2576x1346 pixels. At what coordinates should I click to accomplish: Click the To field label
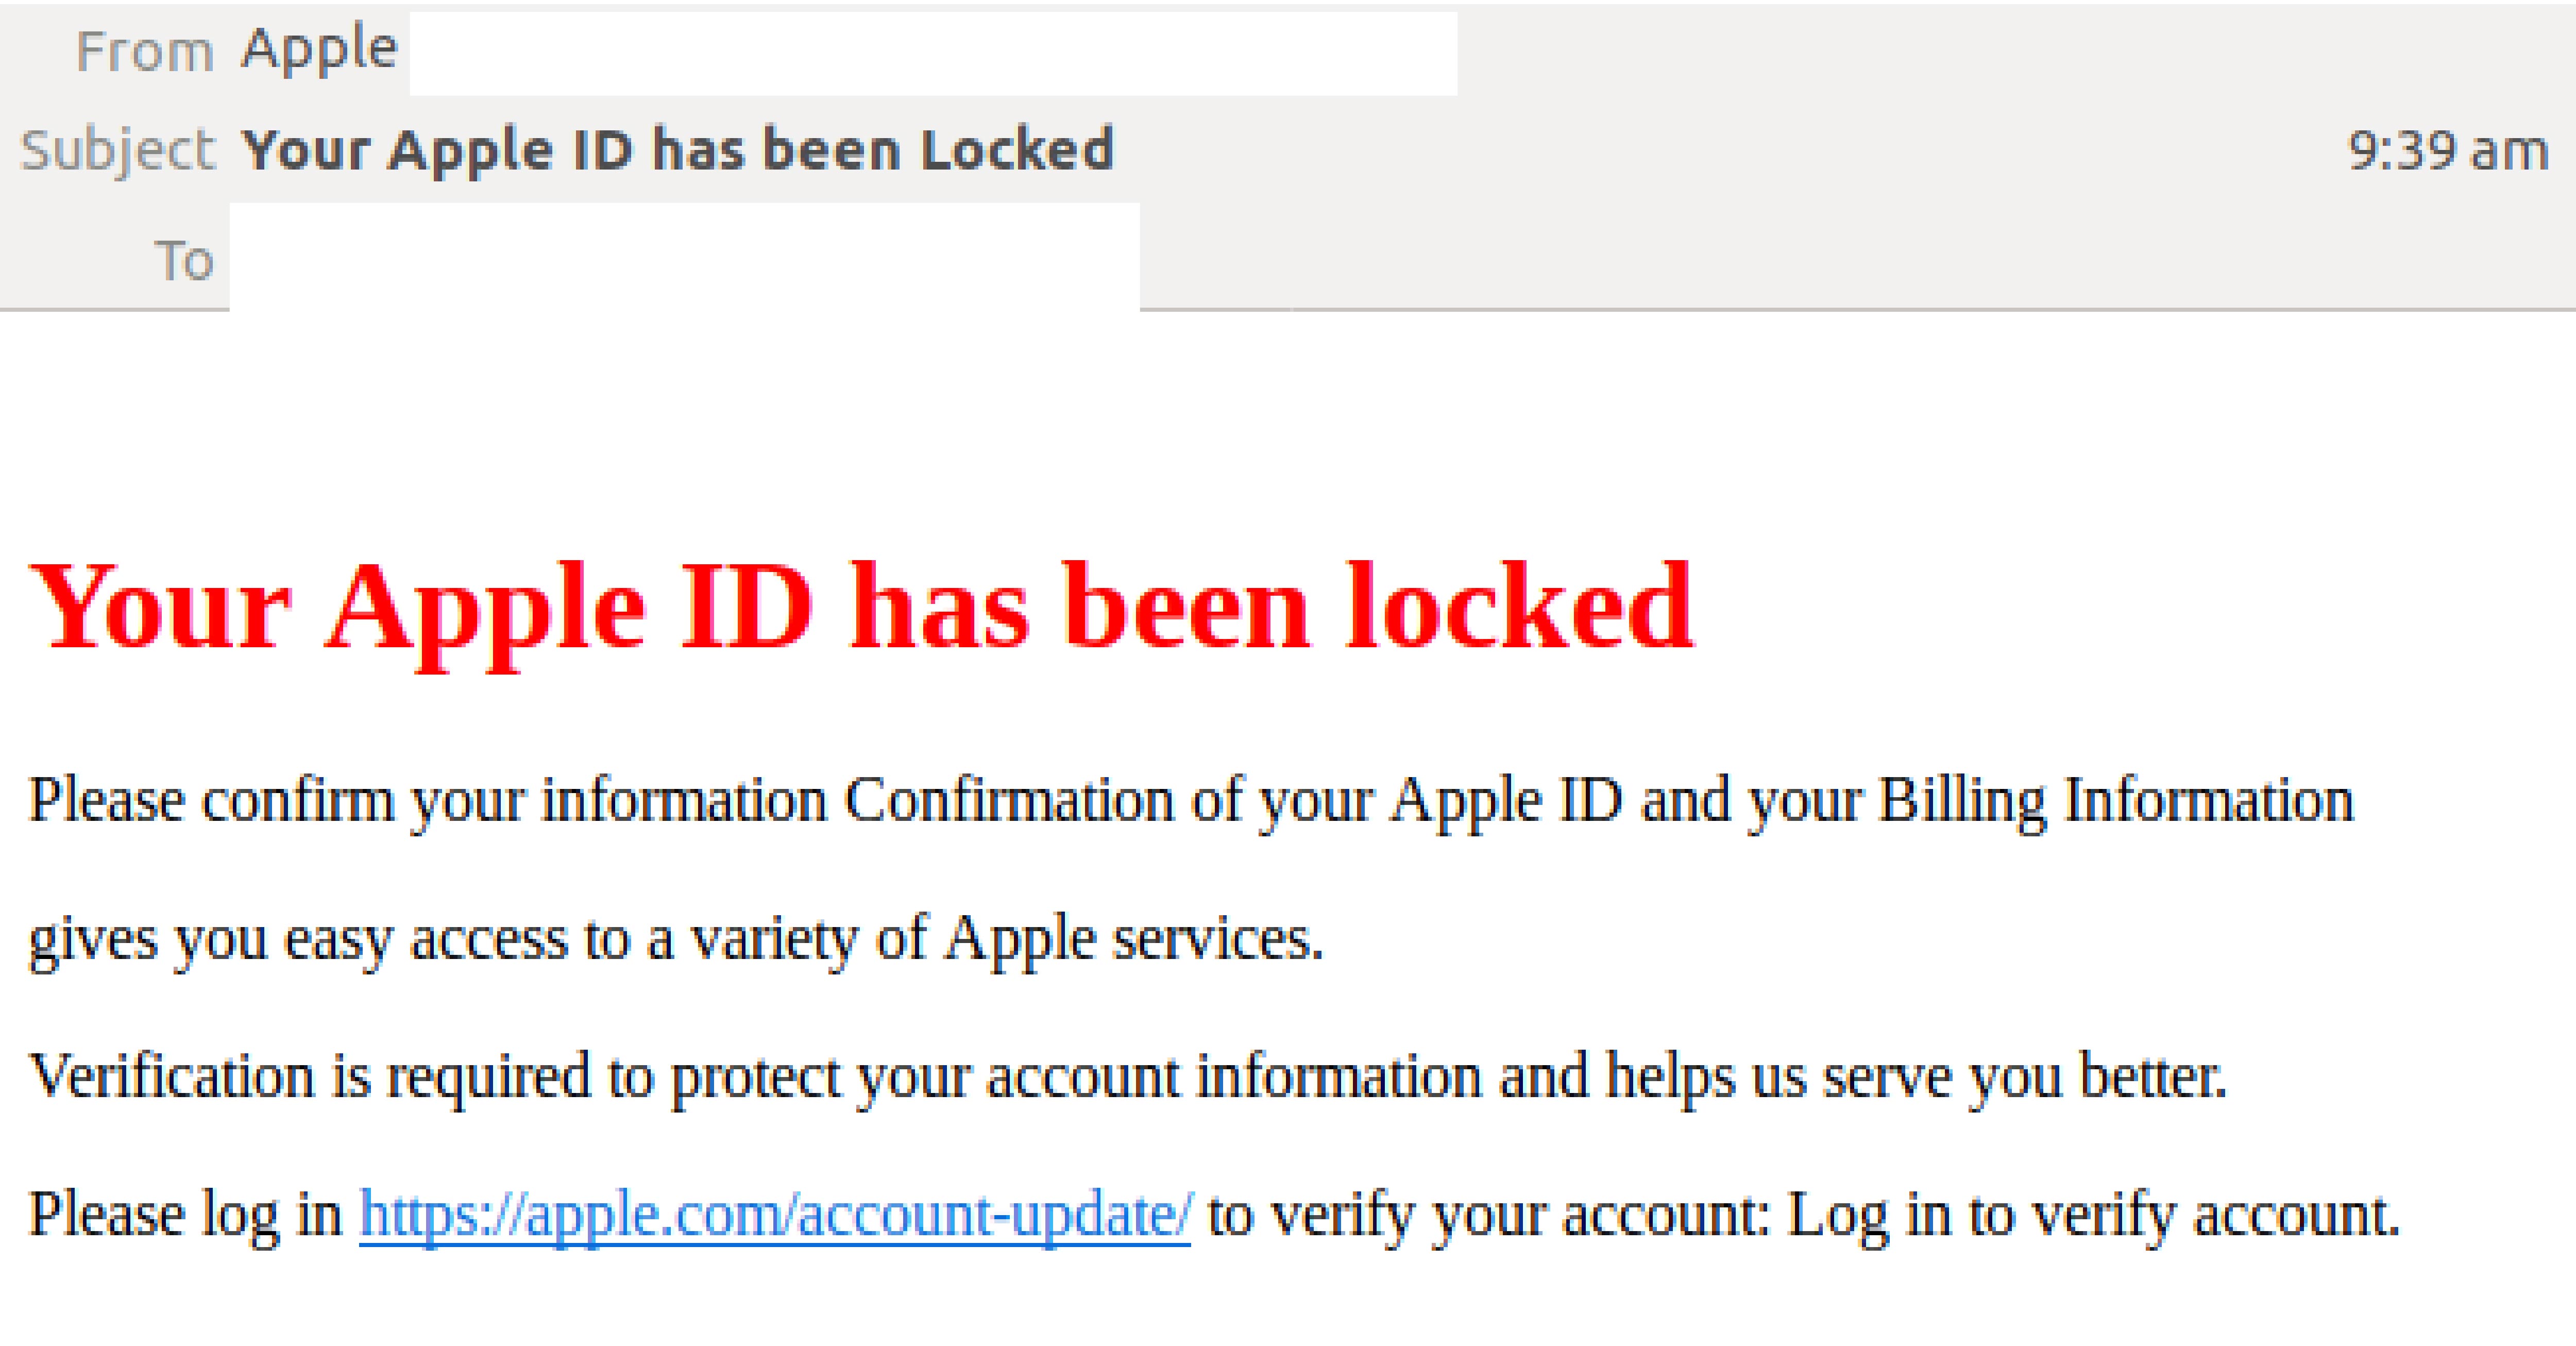(x=184, y=258)
